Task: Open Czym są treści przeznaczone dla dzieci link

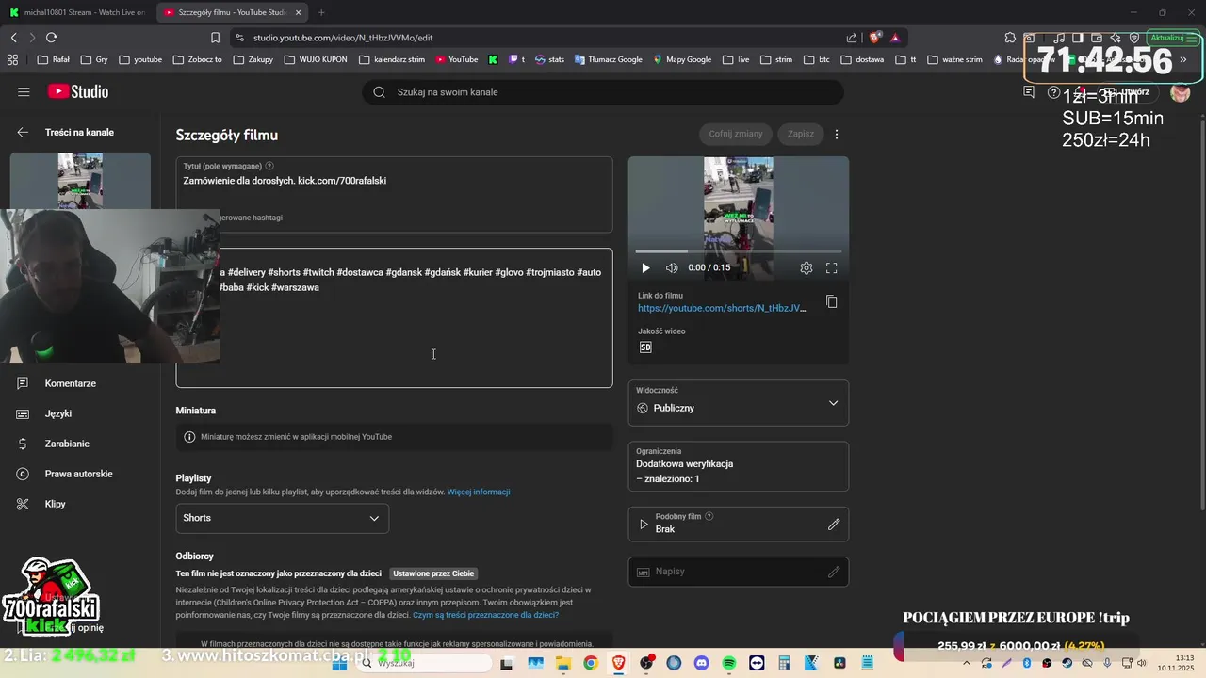Action: point(485,615)
